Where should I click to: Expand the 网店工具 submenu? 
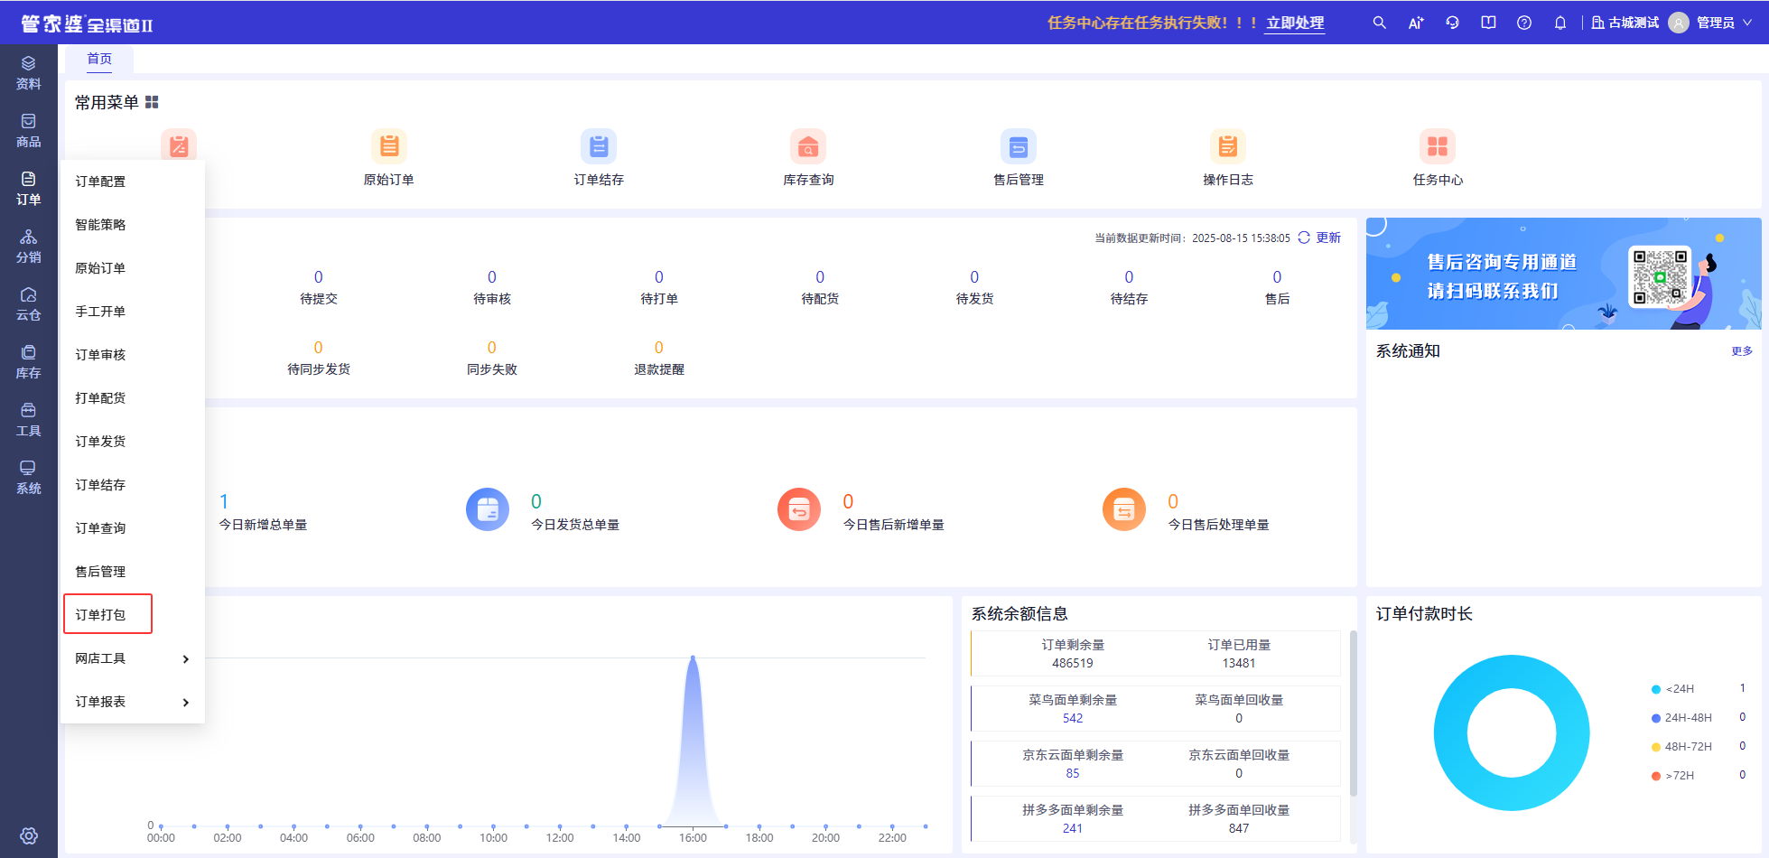click(x=133, y=658)
